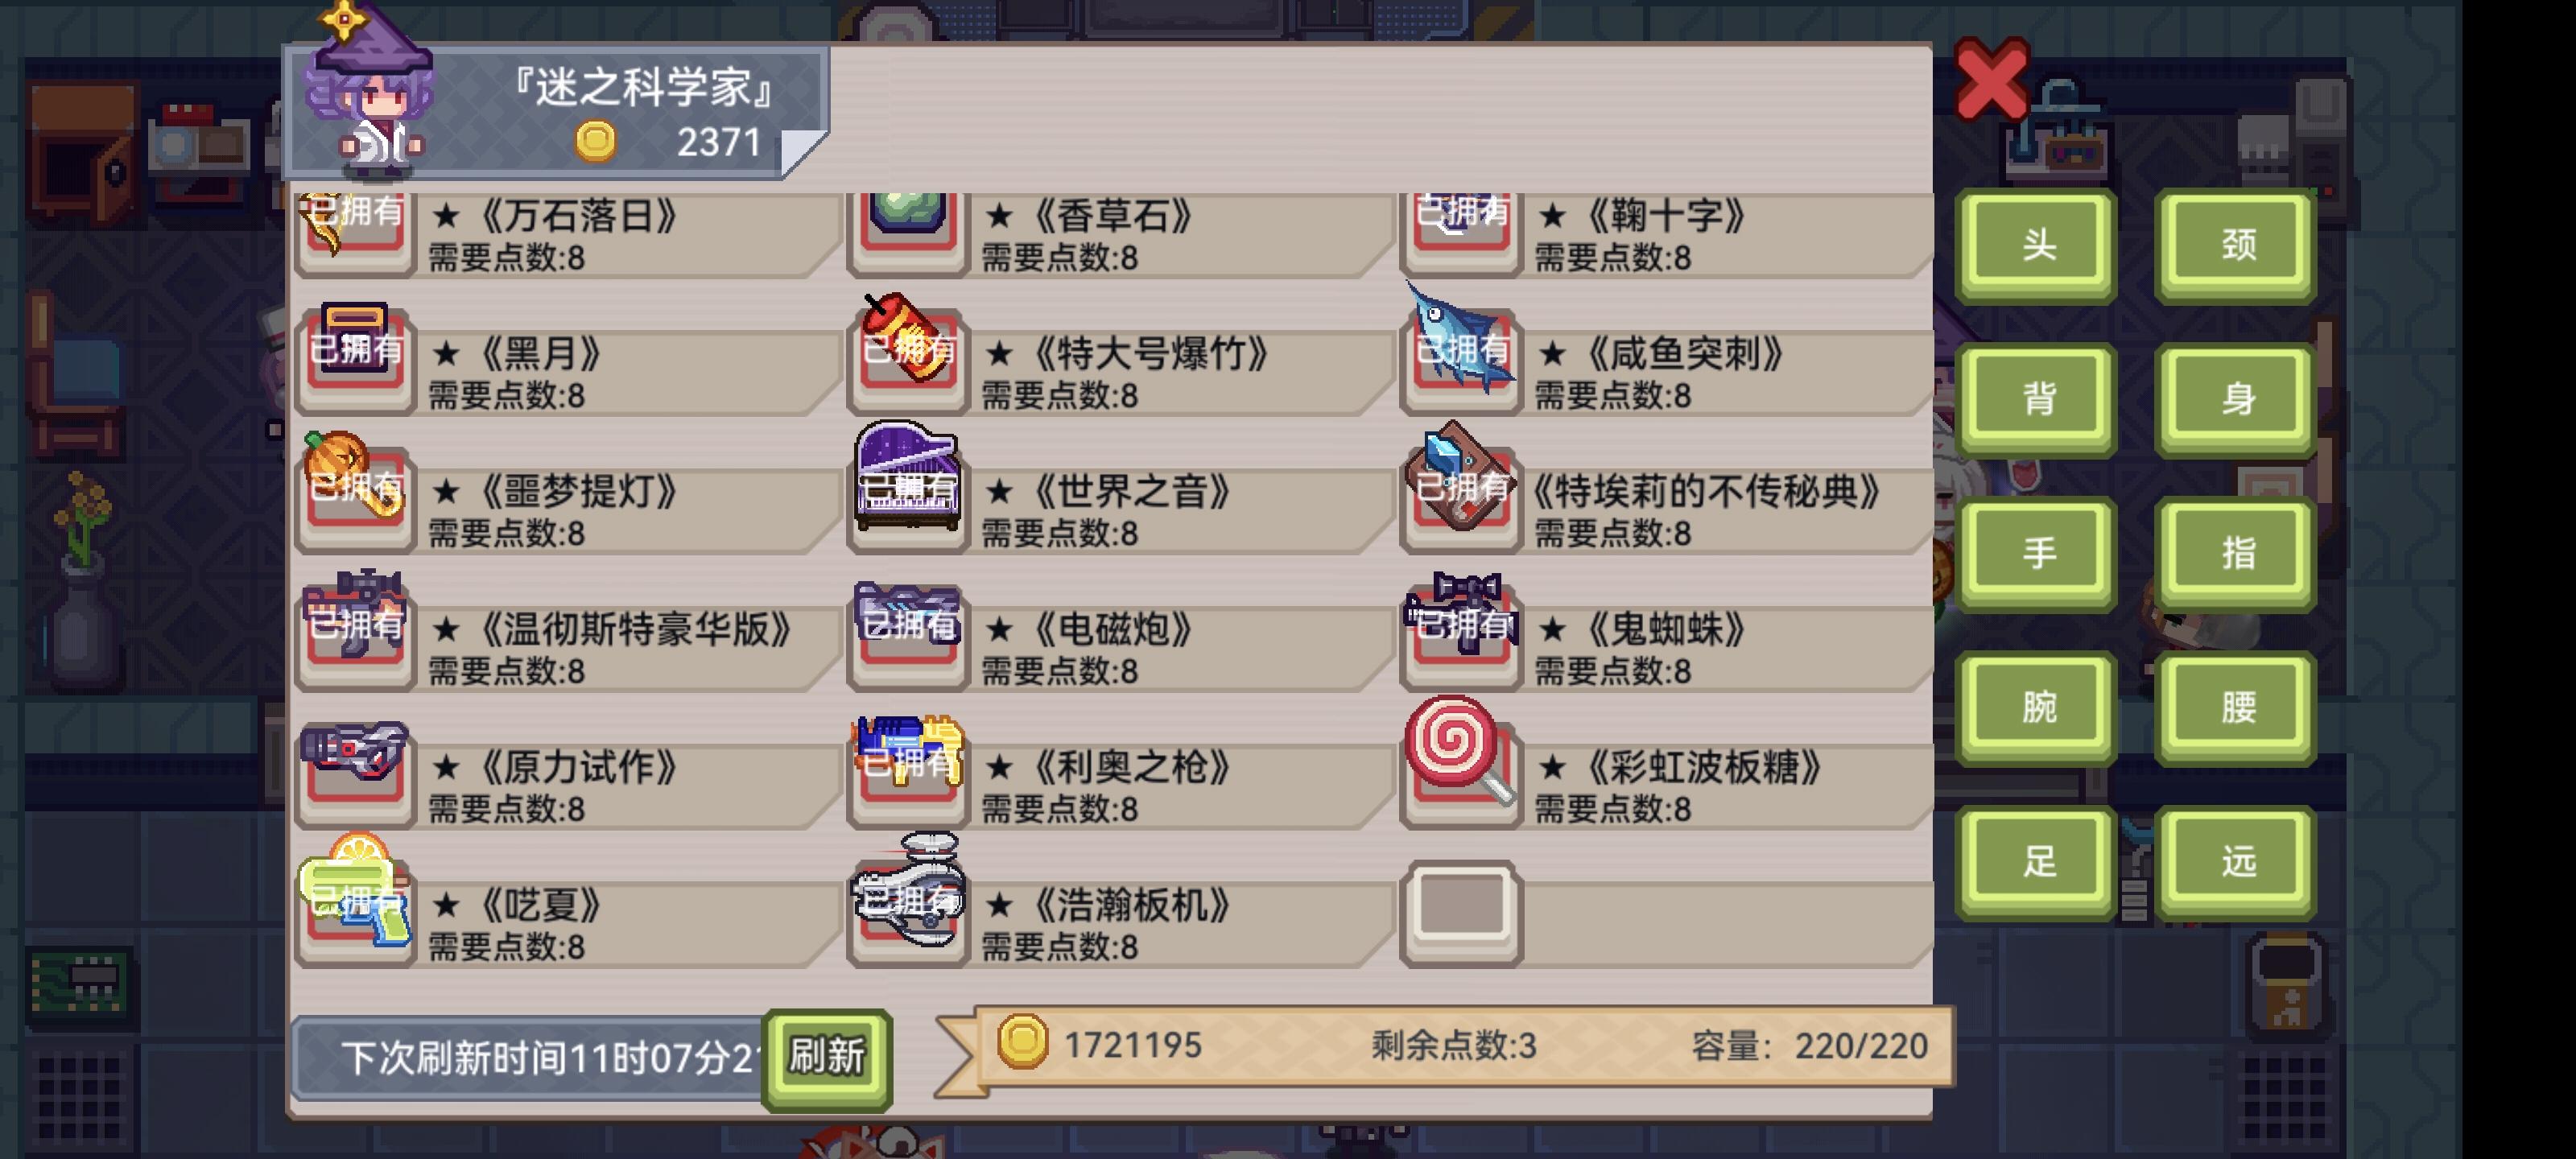Select the 远 ranged category
Screen dimensions: 2576x1159
click(x=2237, y=861)
